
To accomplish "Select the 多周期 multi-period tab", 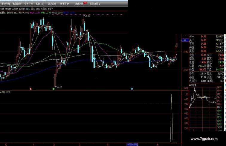I will [44, 9].
